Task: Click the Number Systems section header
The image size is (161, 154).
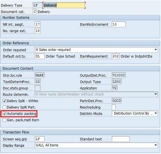Action: point(16,18)
